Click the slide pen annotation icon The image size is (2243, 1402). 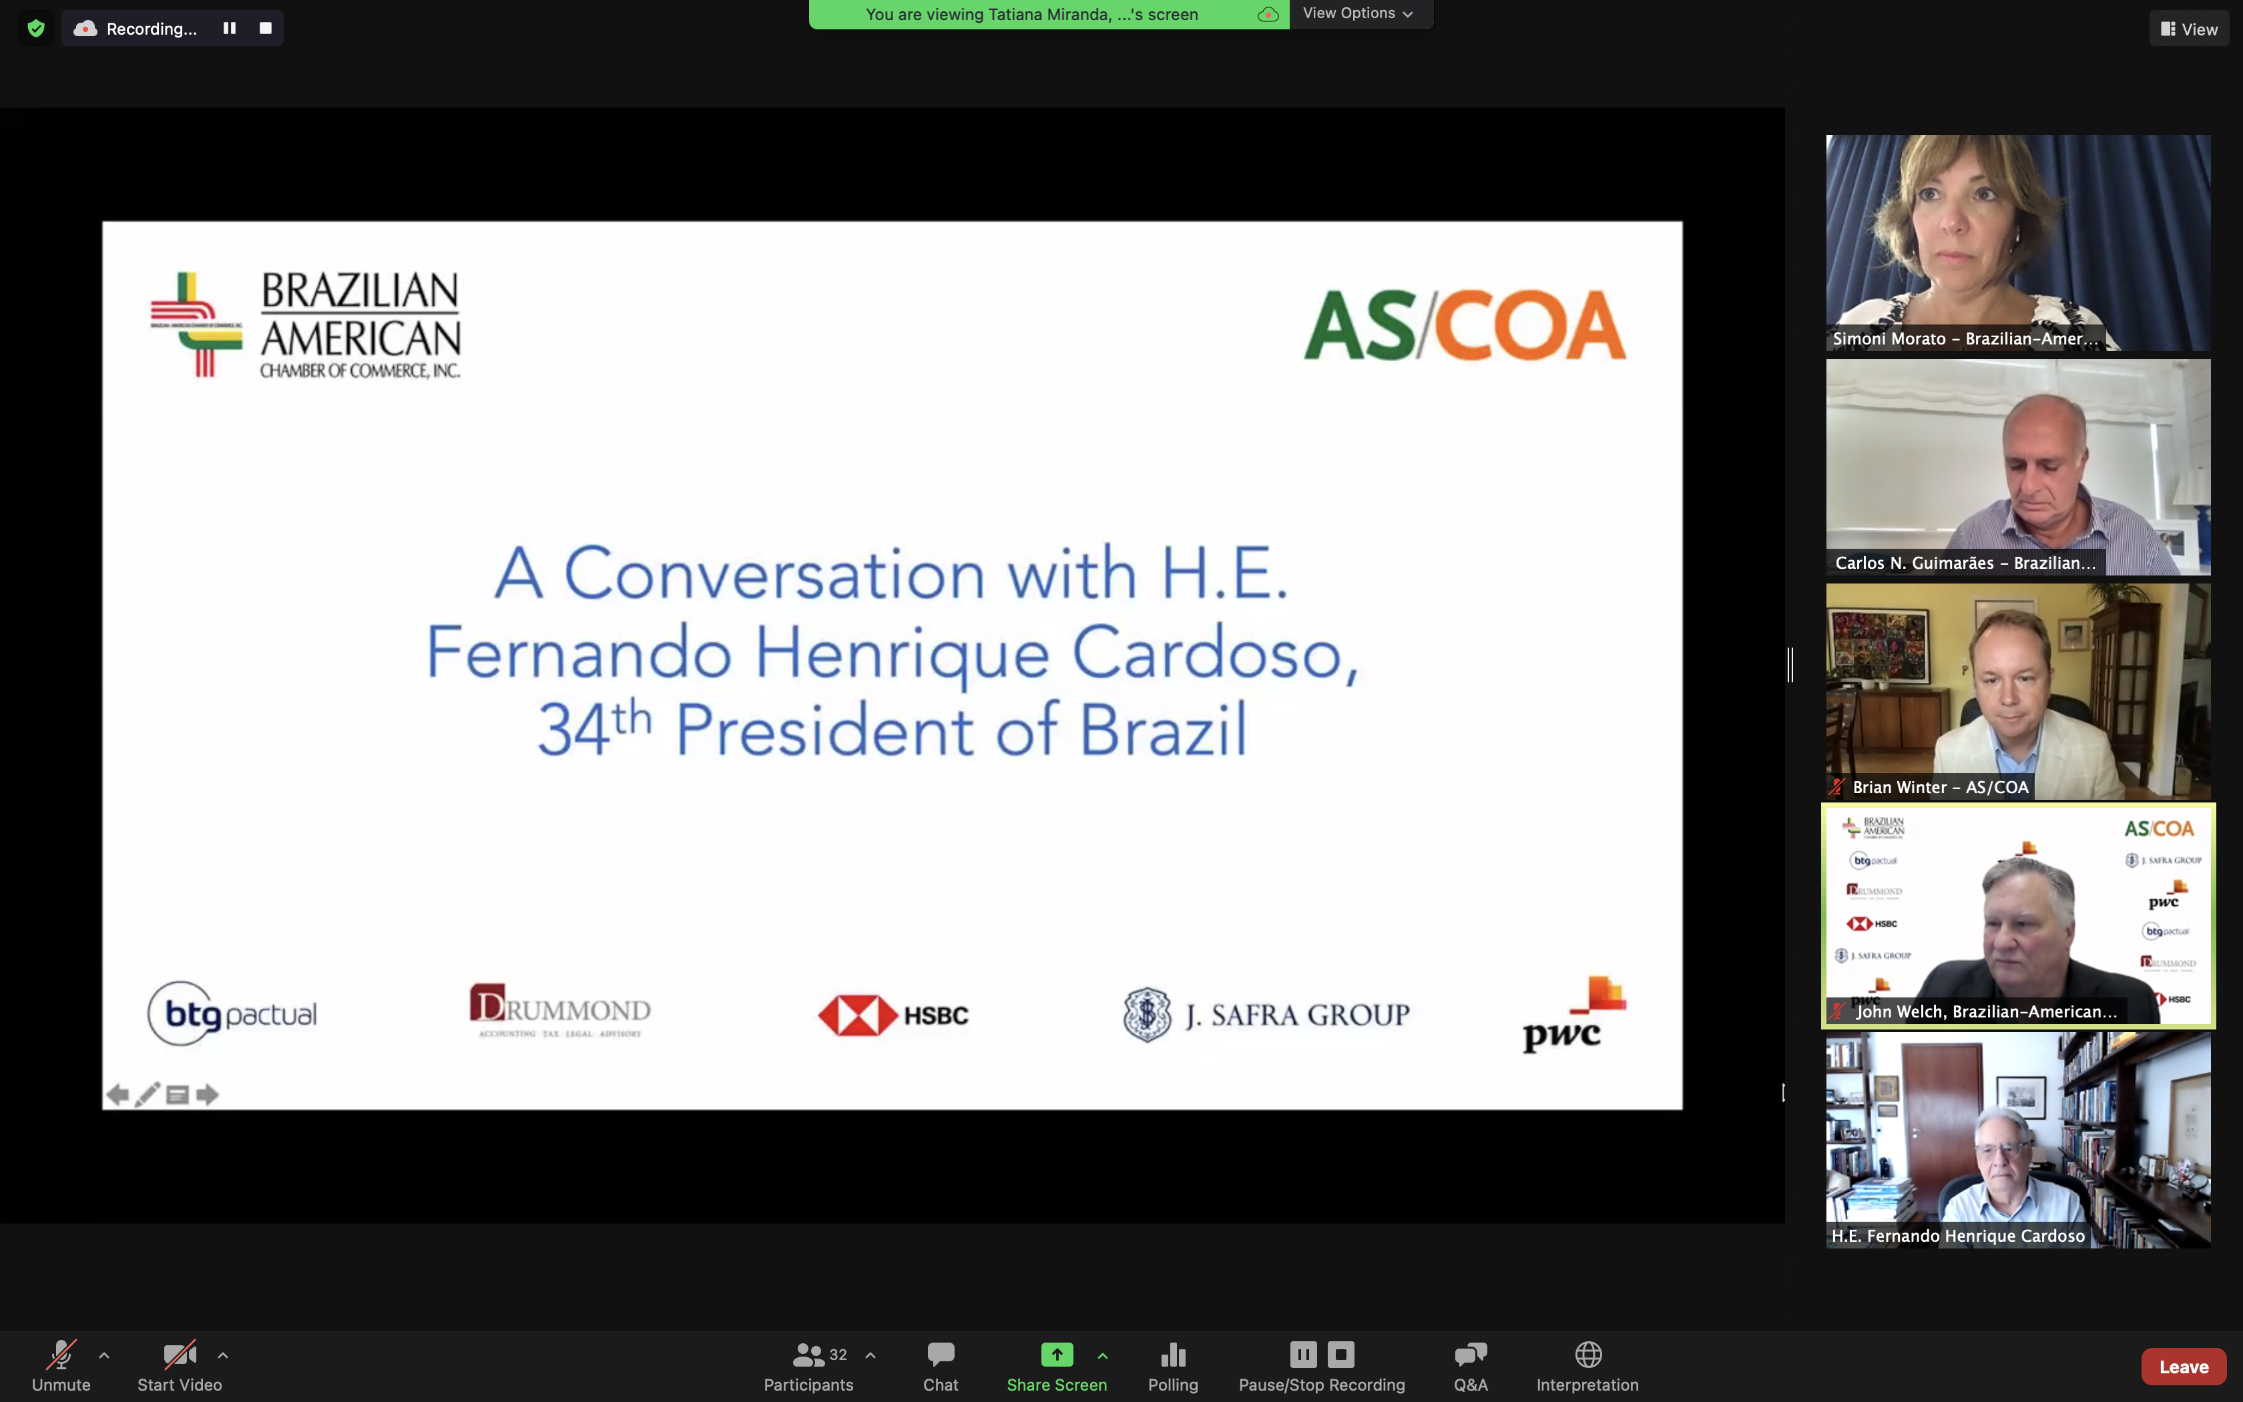click(x=148, y=1095)
